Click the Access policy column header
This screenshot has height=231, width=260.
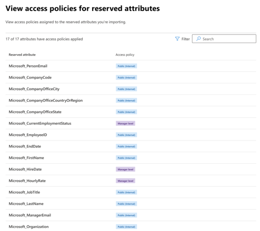pyautogui.click(x=125, y=55)
